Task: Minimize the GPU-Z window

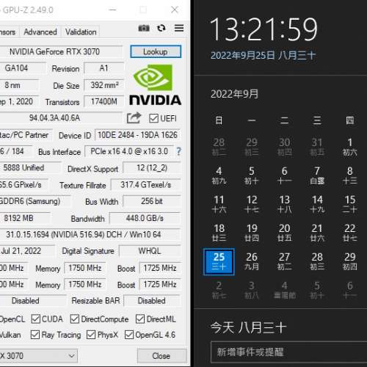Action: [x=112, y=10]
